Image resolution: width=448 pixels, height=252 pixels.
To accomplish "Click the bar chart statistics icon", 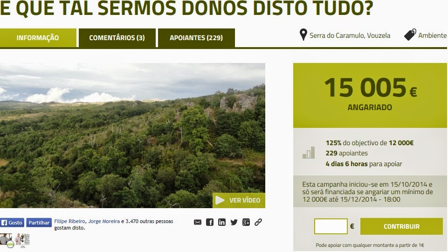I will pos(309,153).
